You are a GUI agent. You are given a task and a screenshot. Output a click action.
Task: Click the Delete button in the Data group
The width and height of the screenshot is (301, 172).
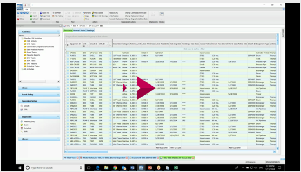click(x=21, y=19)
